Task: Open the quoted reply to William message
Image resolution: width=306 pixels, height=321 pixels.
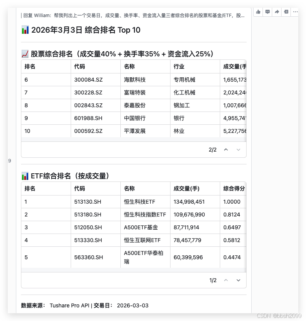Action: tap(133, 16)
